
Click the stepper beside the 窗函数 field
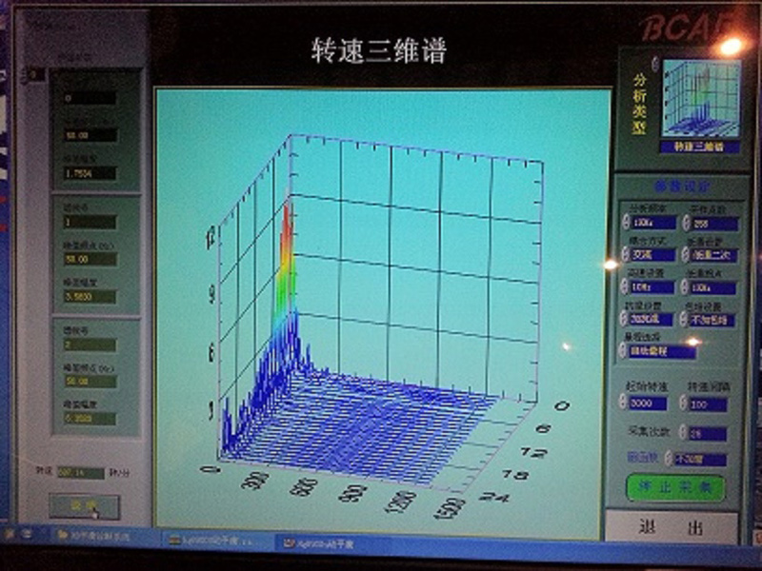point(669,458)
